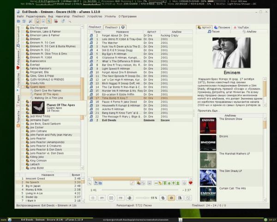Skip to the previous track
Screen dimensions: 277x222
pyautogui.click(x=102, y=198)
